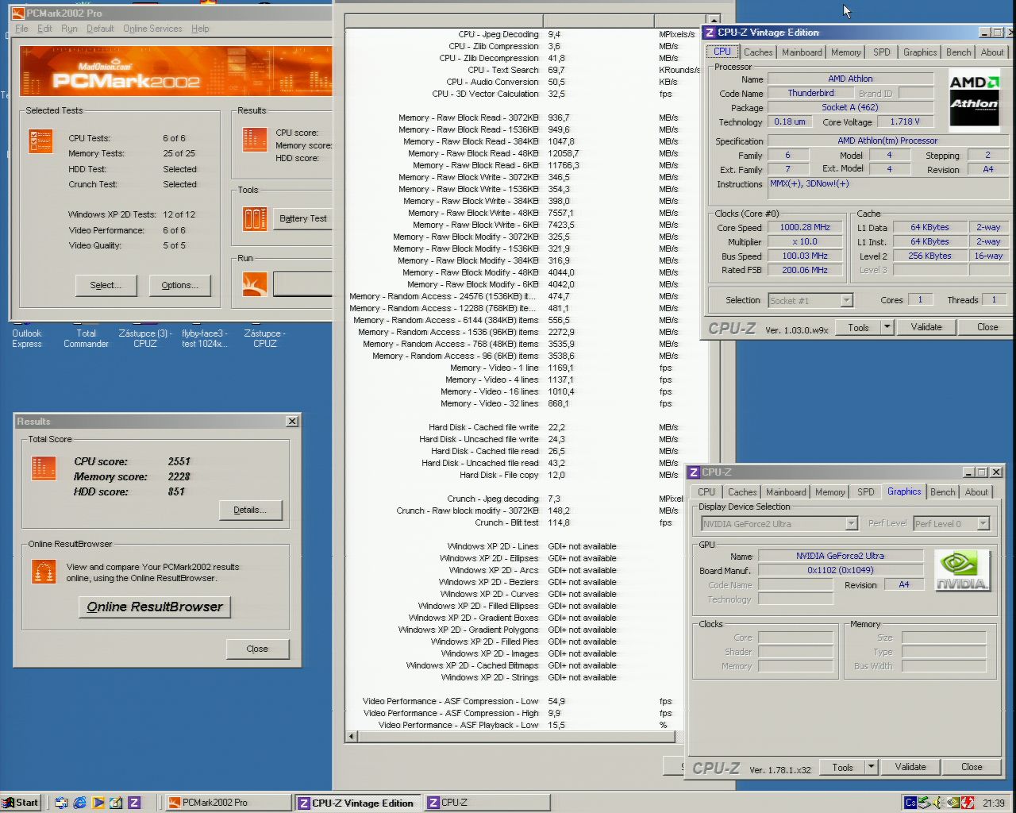The image size is (1016, 813).
Task: Click the 'Socket A (462)' Package value
Action: (850, 107)
